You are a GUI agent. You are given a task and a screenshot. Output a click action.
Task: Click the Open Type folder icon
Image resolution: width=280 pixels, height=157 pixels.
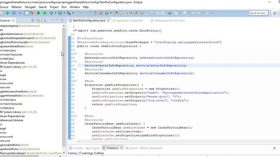pos(116,13)
